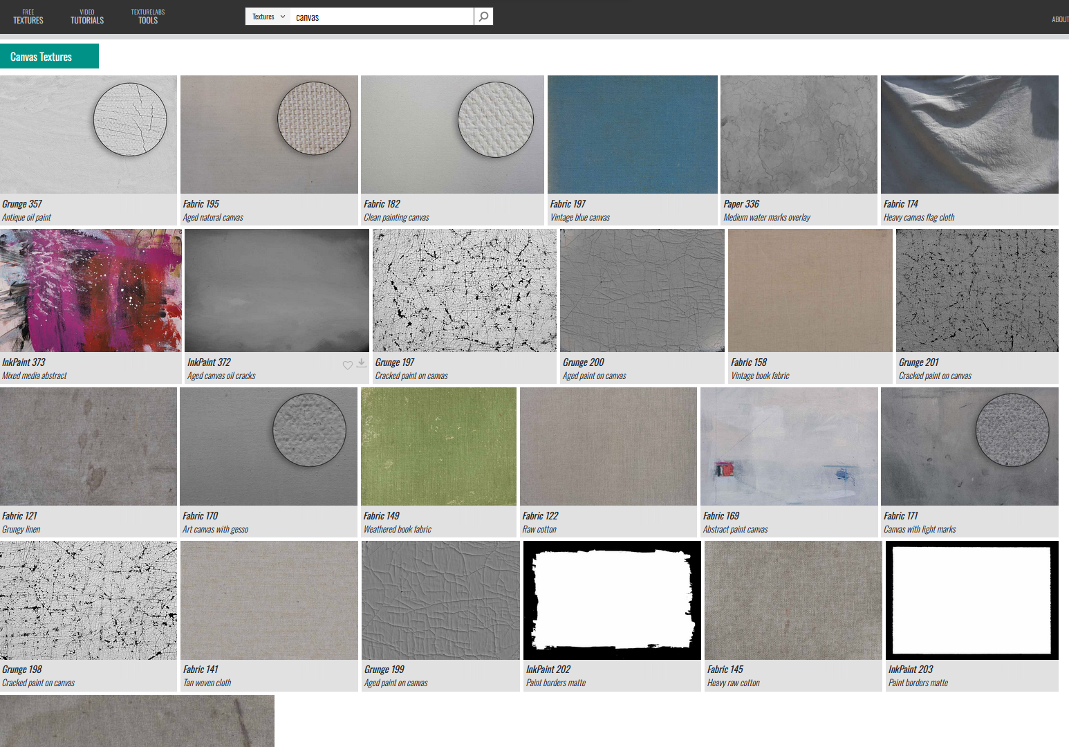The image size is (1069, 747).
Task: Open Fabric 122 raw cotton thumbnail
Action: coord(608,446)
